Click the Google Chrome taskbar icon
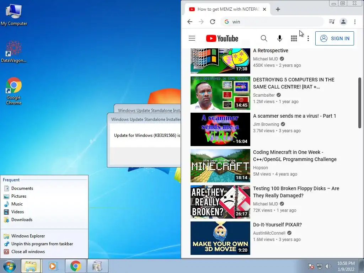 [75, 266]
